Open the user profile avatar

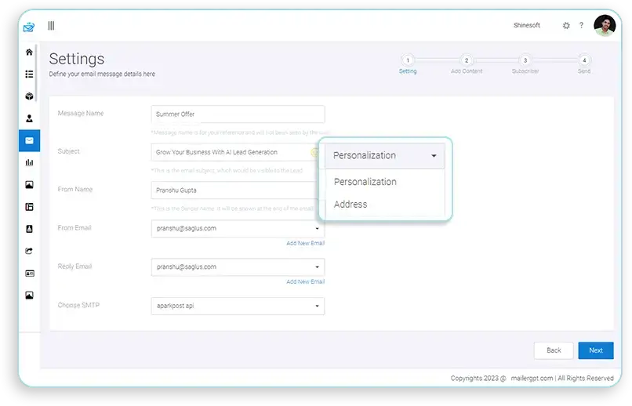[605, 26]
